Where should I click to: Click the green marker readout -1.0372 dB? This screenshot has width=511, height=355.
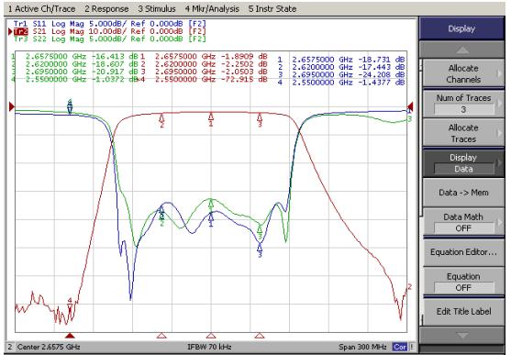point(115,79)
